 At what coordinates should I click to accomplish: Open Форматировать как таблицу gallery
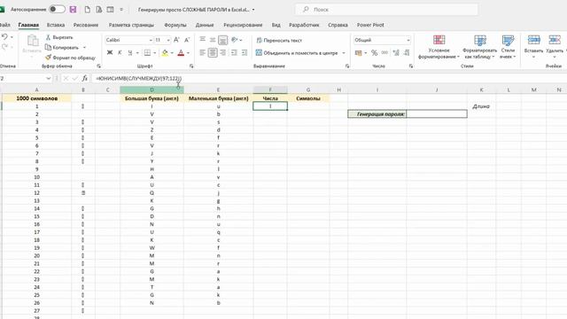coord(479,47)
